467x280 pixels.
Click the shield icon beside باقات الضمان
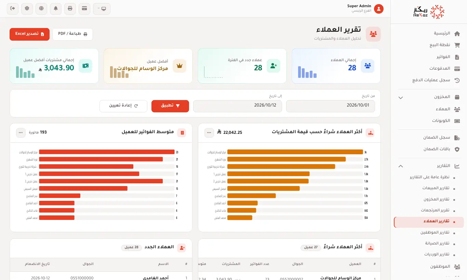coord(457,149)
